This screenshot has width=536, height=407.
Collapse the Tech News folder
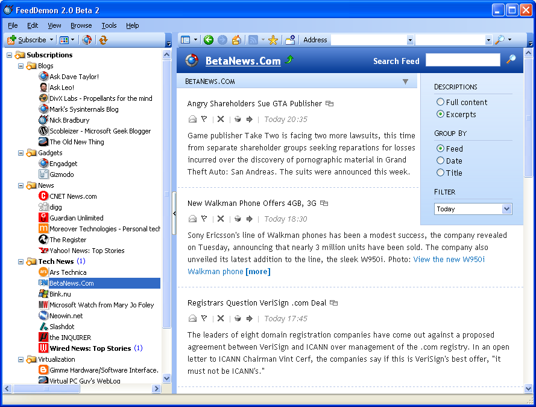(21, 262)
